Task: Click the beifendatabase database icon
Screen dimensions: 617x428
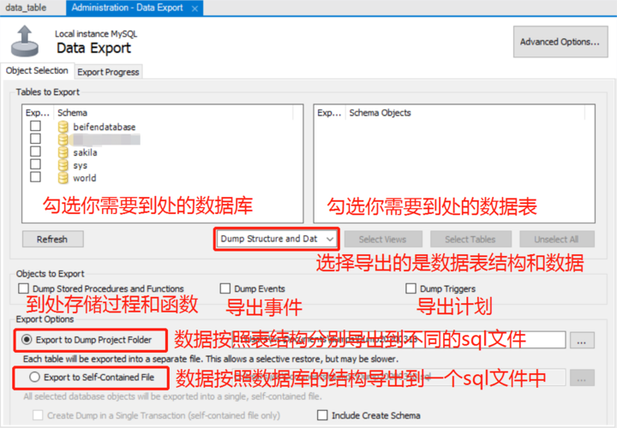Action: pos(63,127)
